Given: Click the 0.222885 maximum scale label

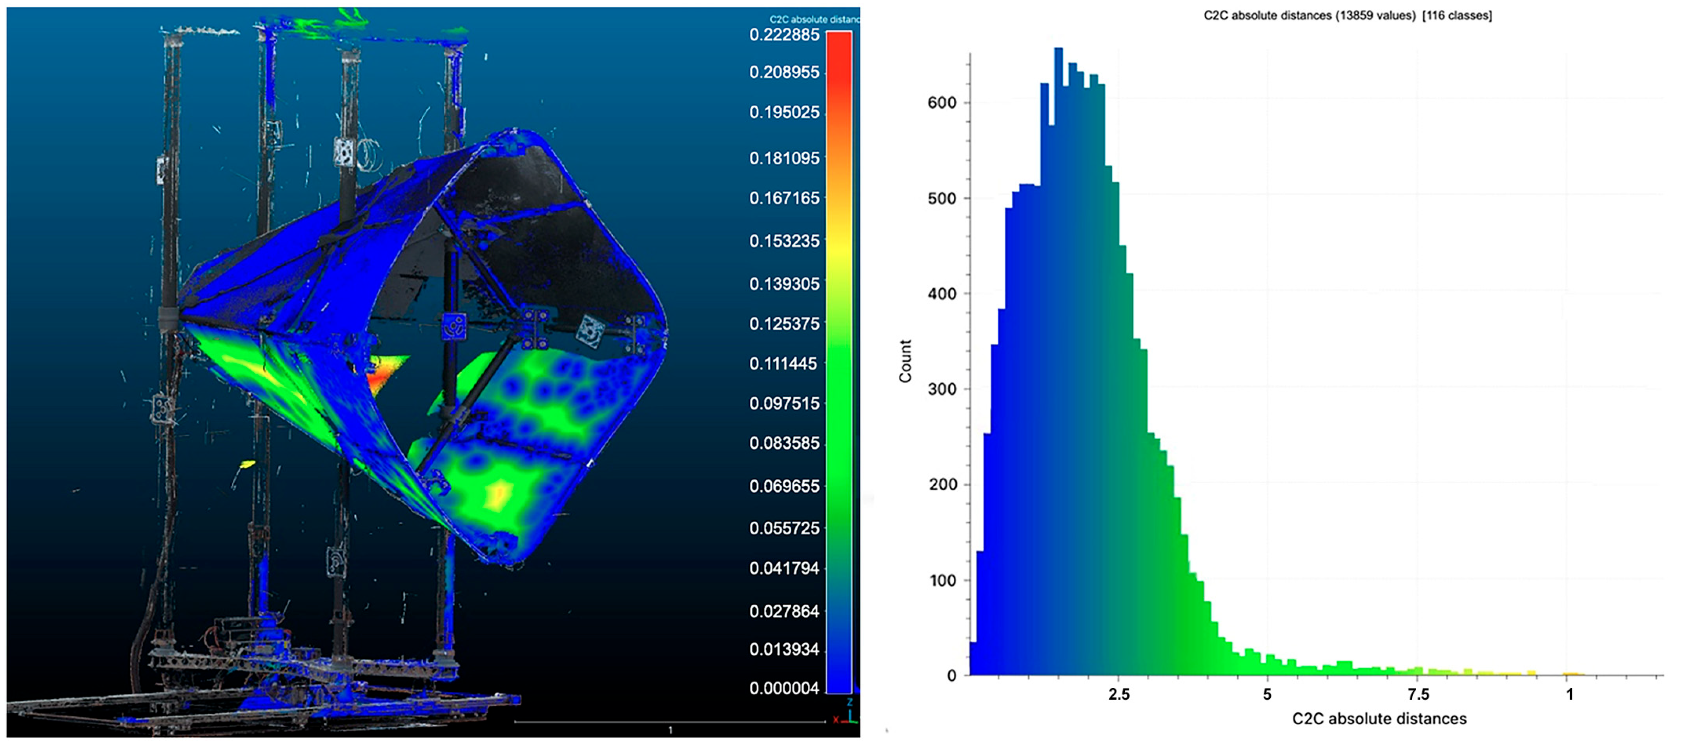Looking at the screenshot, I should point(784,35).
